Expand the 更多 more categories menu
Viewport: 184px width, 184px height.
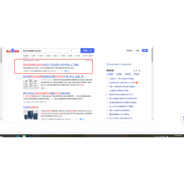[x=91, y=56]
